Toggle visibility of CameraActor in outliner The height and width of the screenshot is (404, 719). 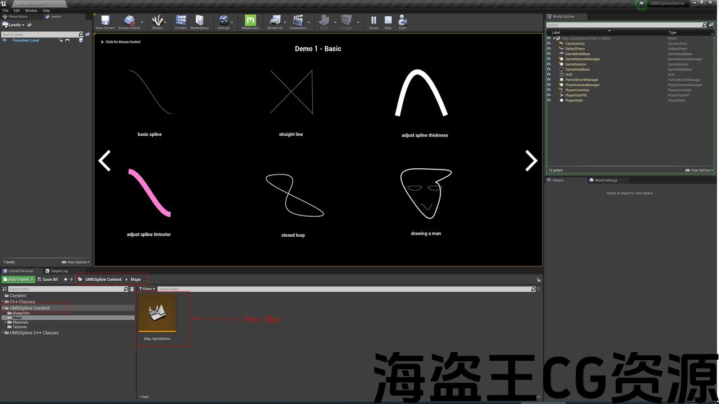point(549,44)
